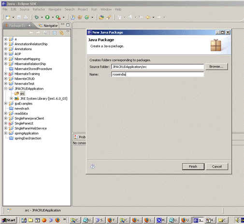Expand the AnnotationRelationShip project
Image resolution: width=244 pixels, height=224 pixels.
tap(6, 44)
